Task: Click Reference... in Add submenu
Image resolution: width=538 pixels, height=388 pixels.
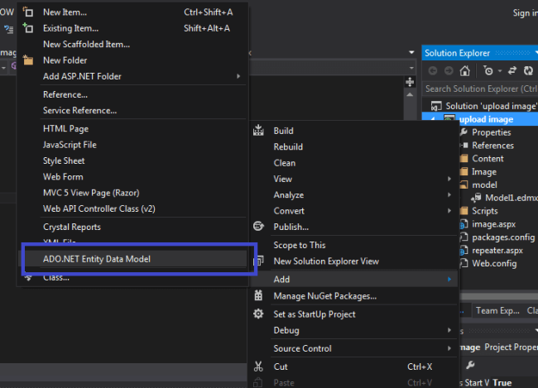Action: point(65,94)
